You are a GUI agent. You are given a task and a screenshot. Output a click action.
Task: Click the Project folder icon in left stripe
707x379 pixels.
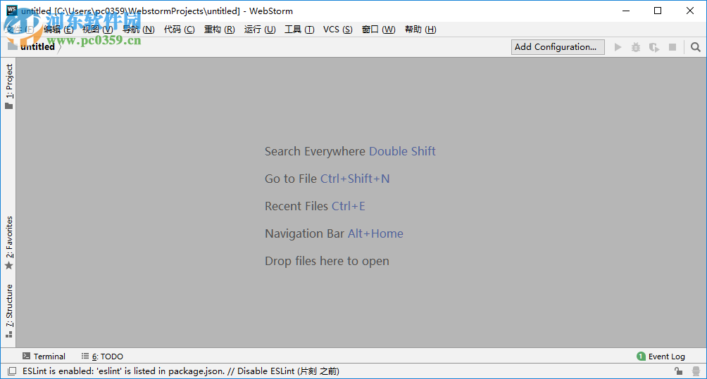point(8,106)
